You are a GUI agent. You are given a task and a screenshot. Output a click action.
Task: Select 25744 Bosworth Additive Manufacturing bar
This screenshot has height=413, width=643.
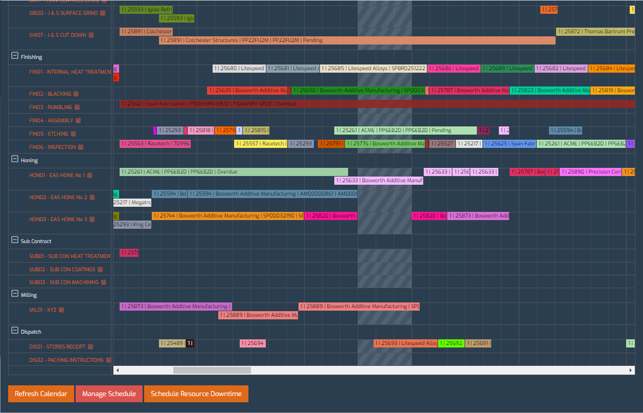pyautogui.click(x=228, y=216)
